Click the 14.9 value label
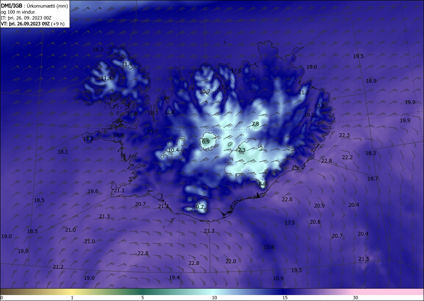Viewport: 424px width, 301px height. pyautogui.click(x=118, y=135)
